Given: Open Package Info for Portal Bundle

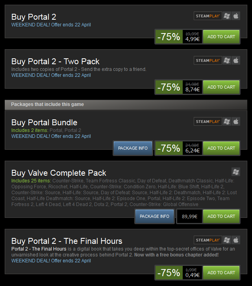Looking at the screenshot, I should click(x=133, y=148).
